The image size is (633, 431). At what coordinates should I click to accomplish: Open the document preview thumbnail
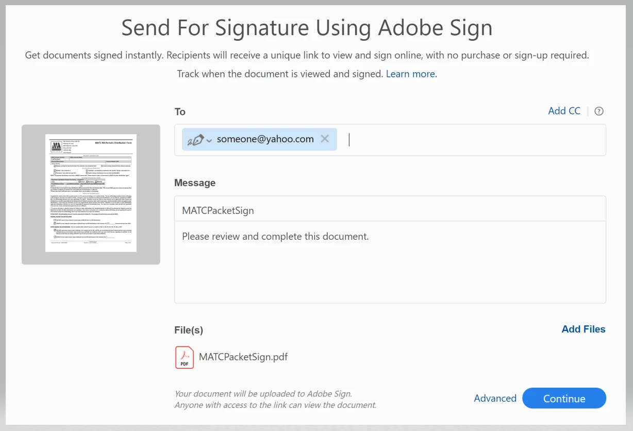[x=91, y=194]
